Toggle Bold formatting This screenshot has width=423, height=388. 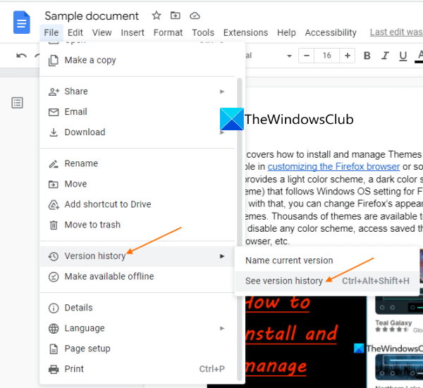367,56
